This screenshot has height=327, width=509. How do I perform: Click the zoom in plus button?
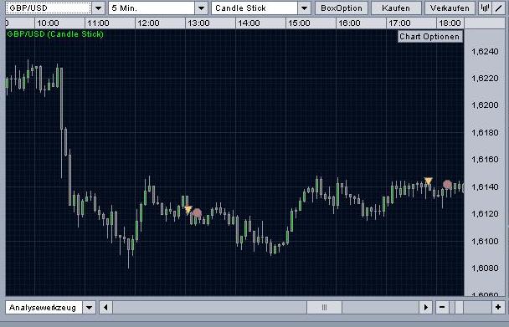(498, 307)
